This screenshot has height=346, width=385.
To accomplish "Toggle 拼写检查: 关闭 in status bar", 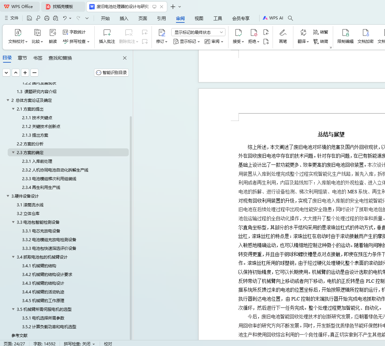I will pos(79,344).
